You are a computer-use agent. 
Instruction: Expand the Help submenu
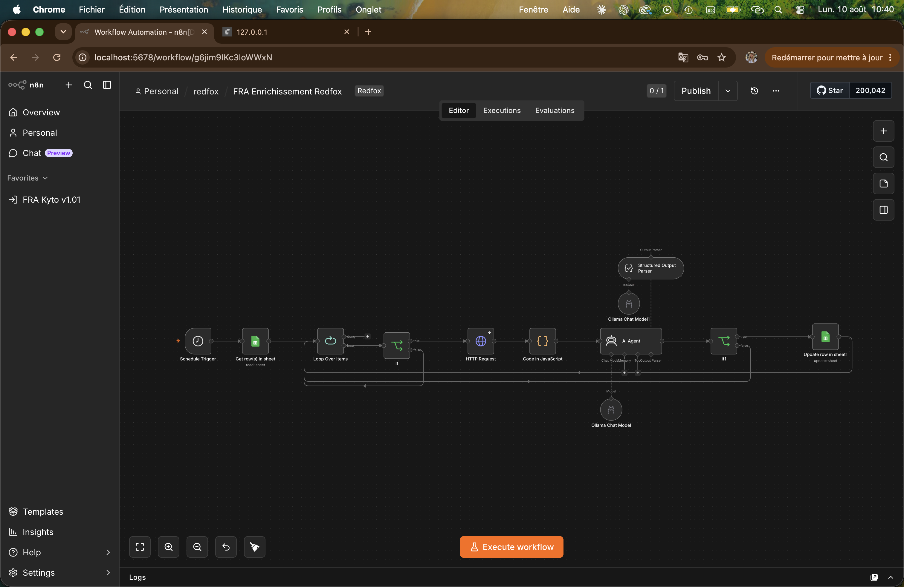point(108,552)
